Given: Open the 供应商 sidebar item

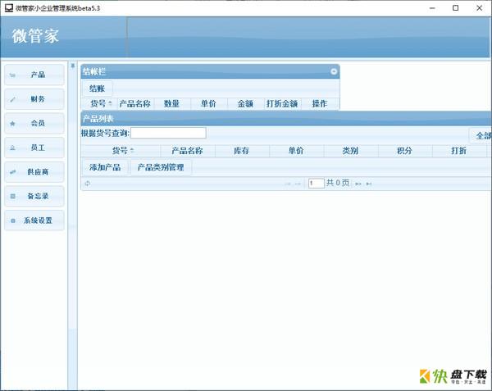Looking at the screenshot, I should click(34, 172).
